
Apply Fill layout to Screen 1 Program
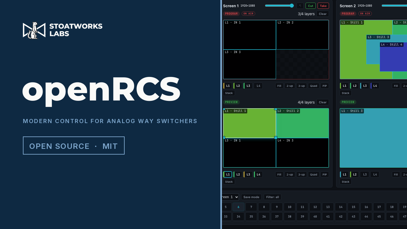[279, 86]
